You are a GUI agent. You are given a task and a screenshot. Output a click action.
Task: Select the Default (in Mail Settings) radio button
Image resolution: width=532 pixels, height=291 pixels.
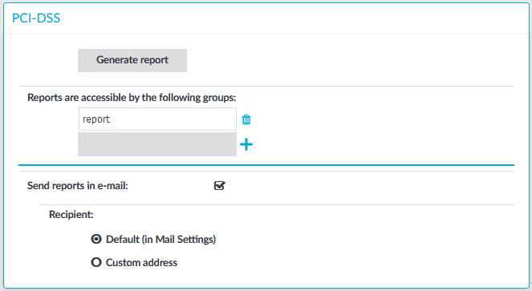pyautogui.click(x=96, y=239)
